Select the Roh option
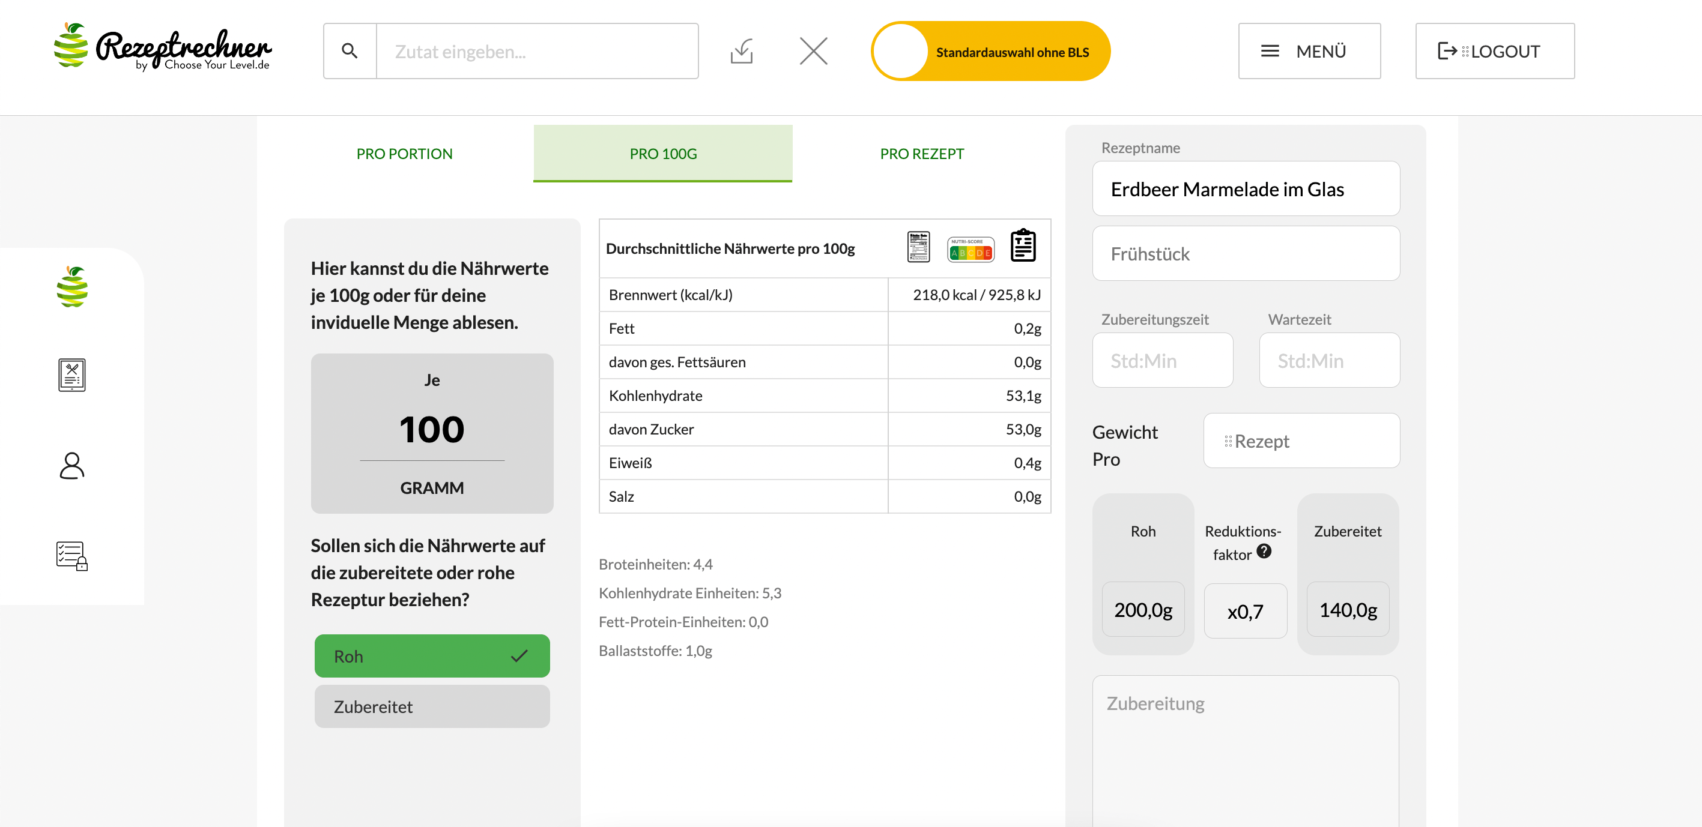This screenshot has width=1702, height=827. 431,656
